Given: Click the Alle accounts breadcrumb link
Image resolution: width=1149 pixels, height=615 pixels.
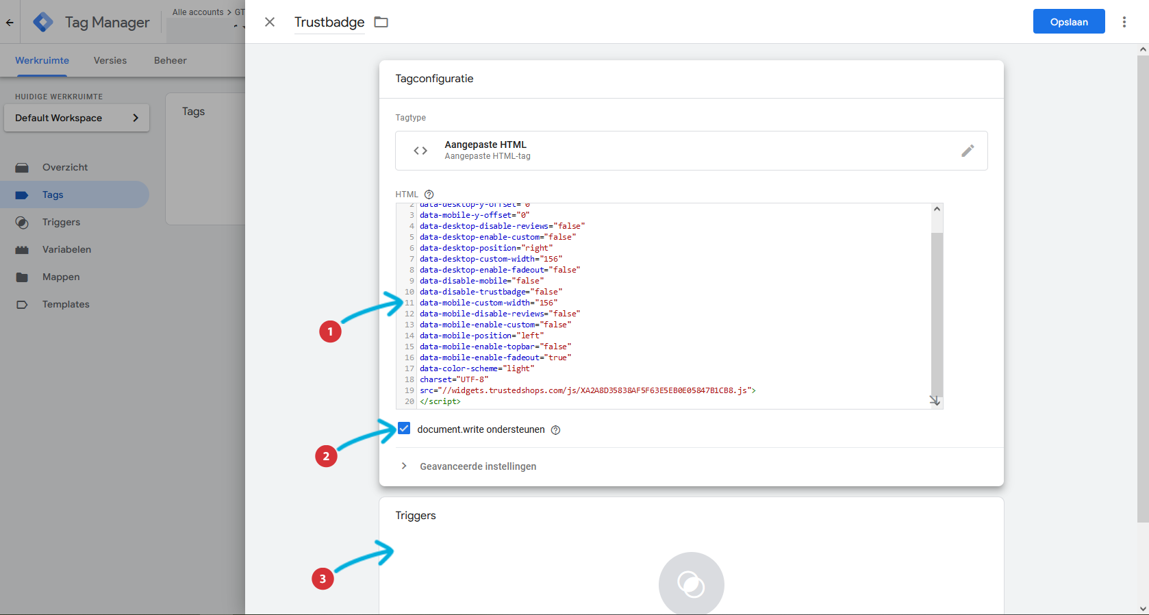Looking at the screenshot, I should click(198, 12).
